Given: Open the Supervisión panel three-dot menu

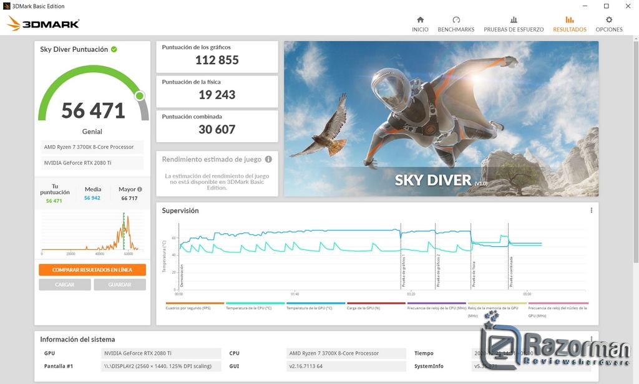Looking at the screenshot, I should pyautogui.click(x=592, y=211).
